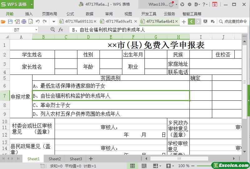The height and width of the screenshot is (169, 250).
Task: Open the 审阅 ribbon tab
Action: coord(109,14)
